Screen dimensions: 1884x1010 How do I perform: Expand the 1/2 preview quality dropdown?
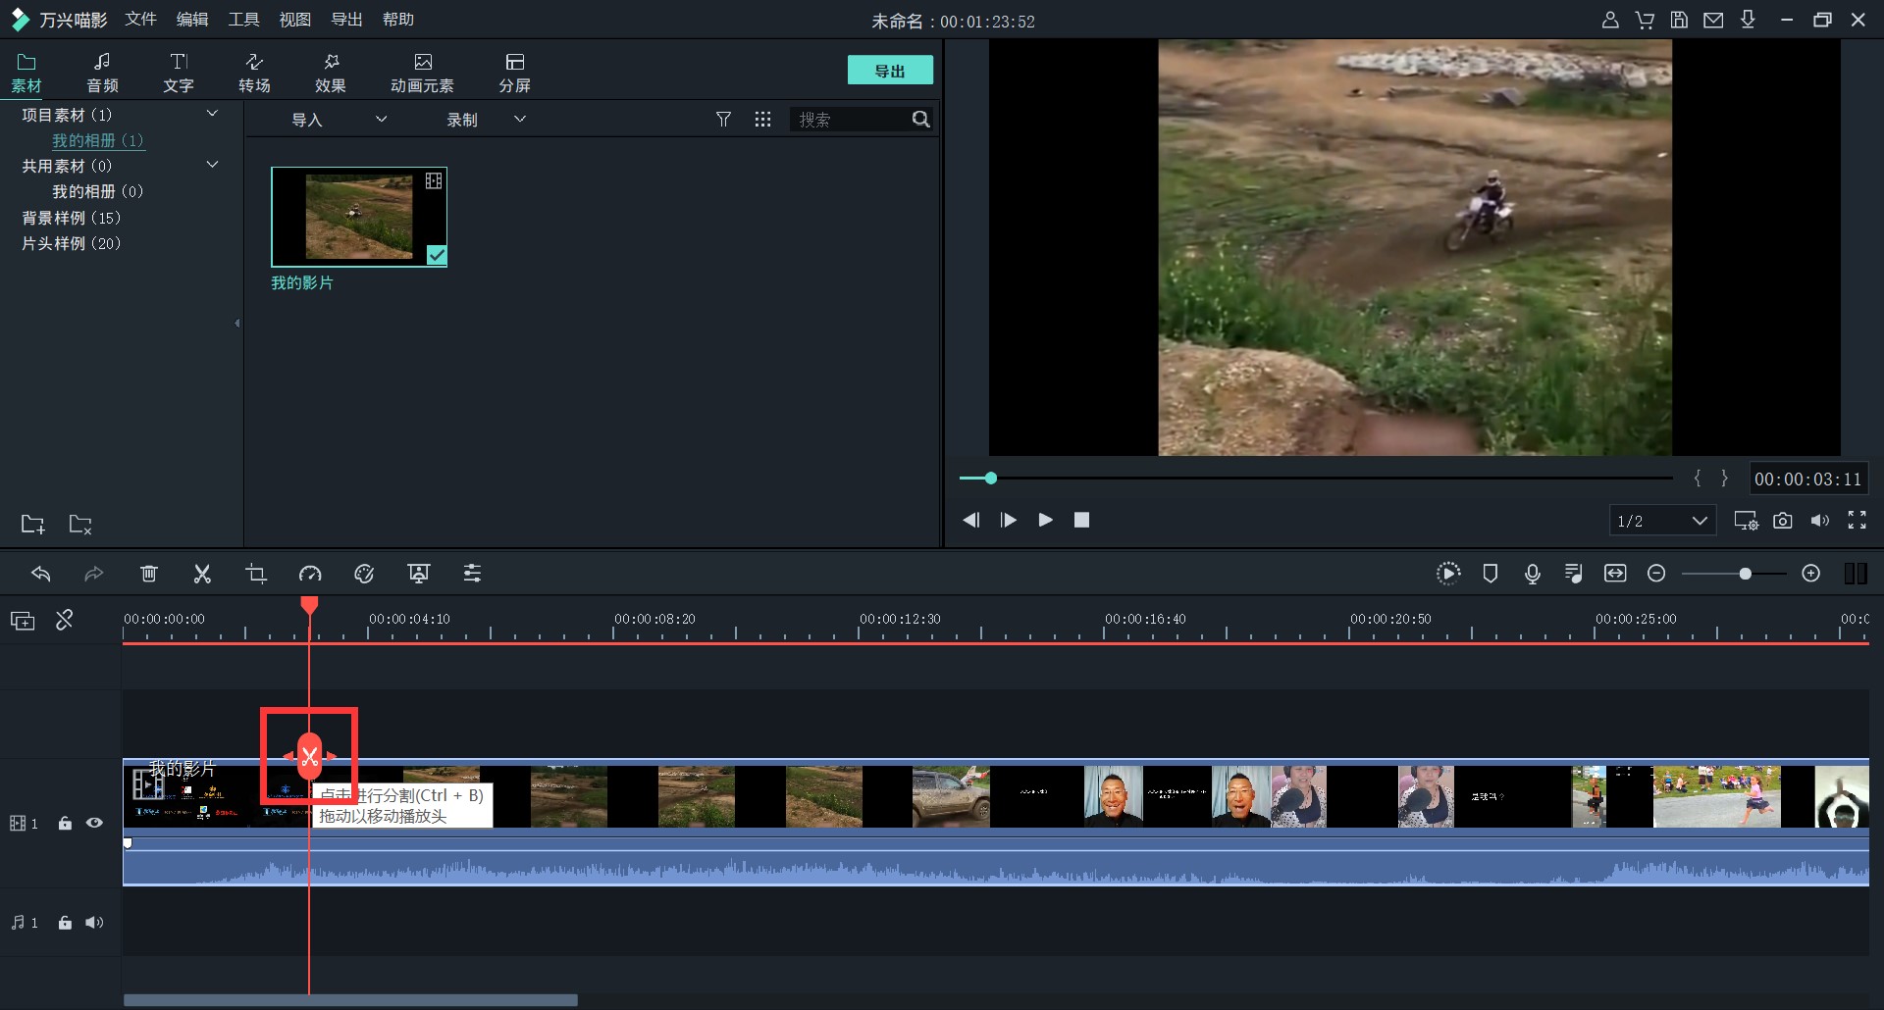[1662, 521]
